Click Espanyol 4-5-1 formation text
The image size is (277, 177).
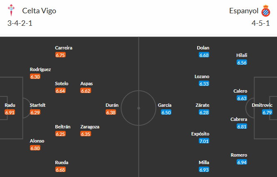260,23
